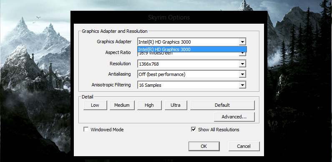Expand the Resolution dropdown arrow
The height and width of the screenshot is (162, 332).
tap(242, 64)
